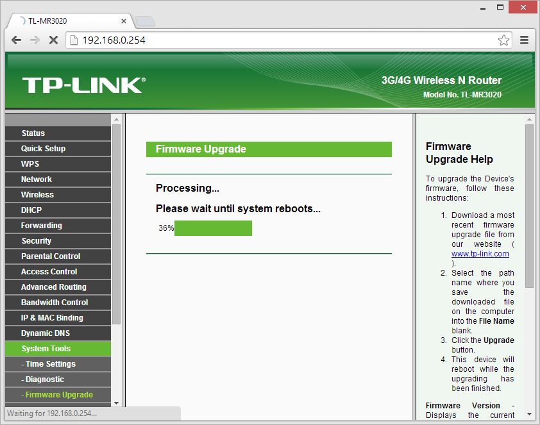
Task: Open the Network menu
Action: tap(58, 179)
